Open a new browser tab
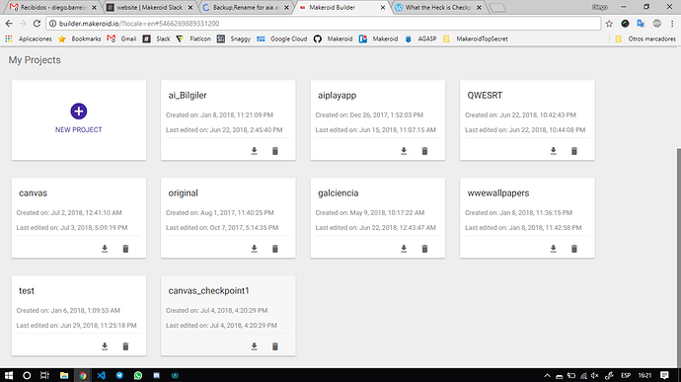The image size is (681, 382). 497,8
